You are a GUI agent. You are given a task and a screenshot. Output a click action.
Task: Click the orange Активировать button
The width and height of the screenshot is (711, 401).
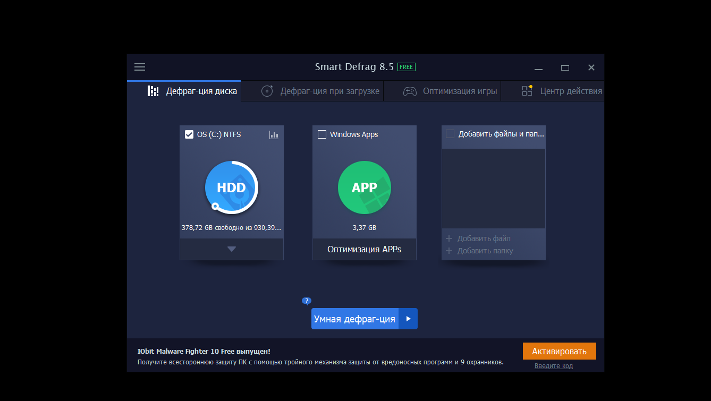(559, 351)
